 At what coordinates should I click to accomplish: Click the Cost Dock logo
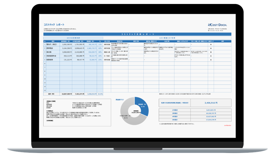point(217,25)
